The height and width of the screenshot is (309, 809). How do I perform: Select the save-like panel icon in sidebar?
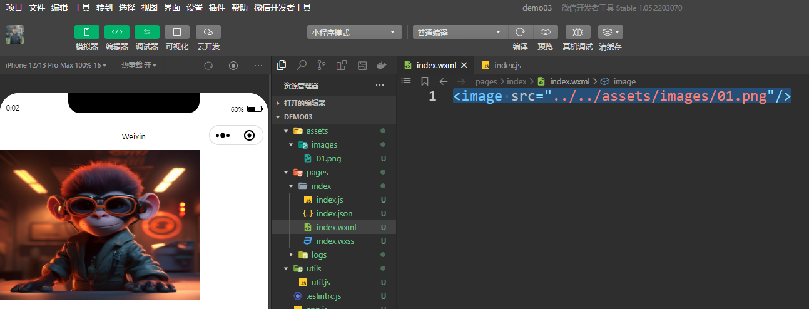coord(362,64)
